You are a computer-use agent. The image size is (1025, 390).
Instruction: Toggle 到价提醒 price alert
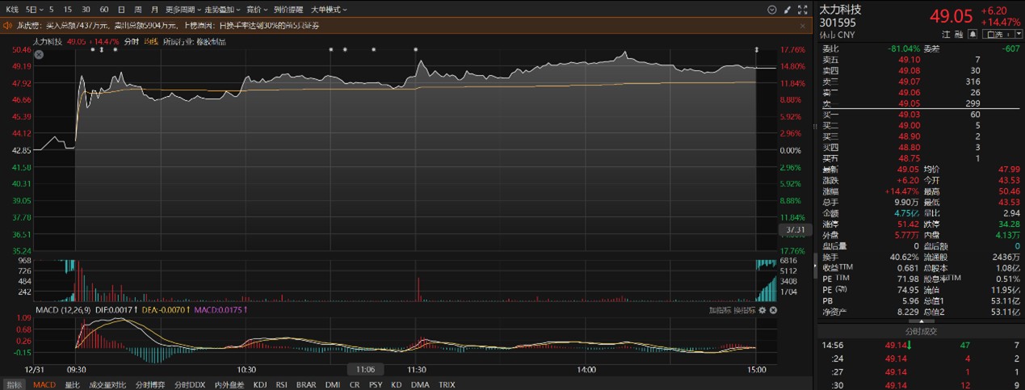(288, 10)
